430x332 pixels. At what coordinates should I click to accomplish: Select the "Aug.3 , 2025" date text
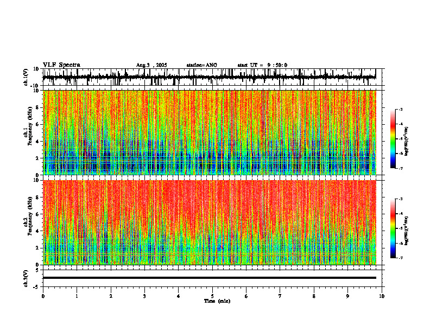click(x=151, y=65)
